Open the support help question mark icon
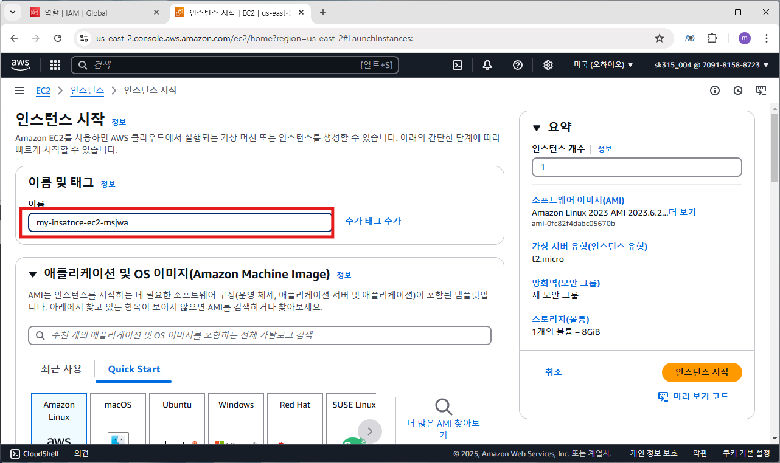This screenshot has height=463, width=780. click(x=518, y=65)
